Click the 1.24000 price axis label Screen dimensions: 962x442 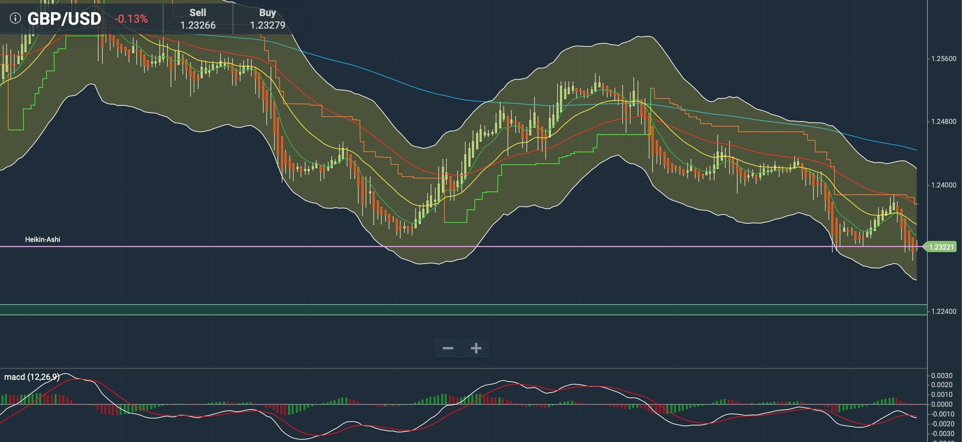tap(944, 185)
